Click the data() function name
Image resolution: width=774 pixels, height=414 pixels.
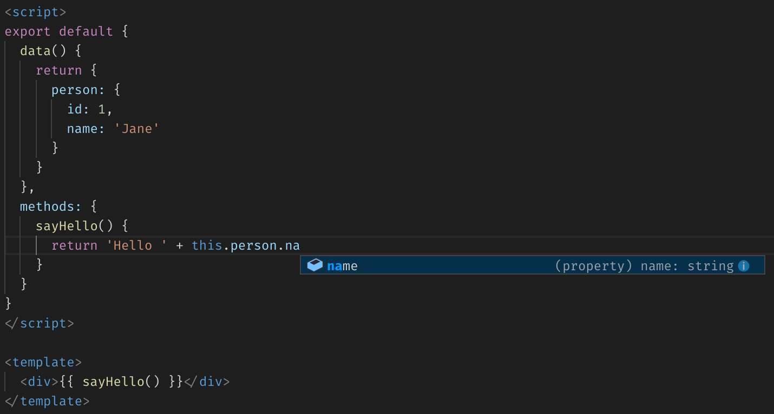[x=35, y=51]
